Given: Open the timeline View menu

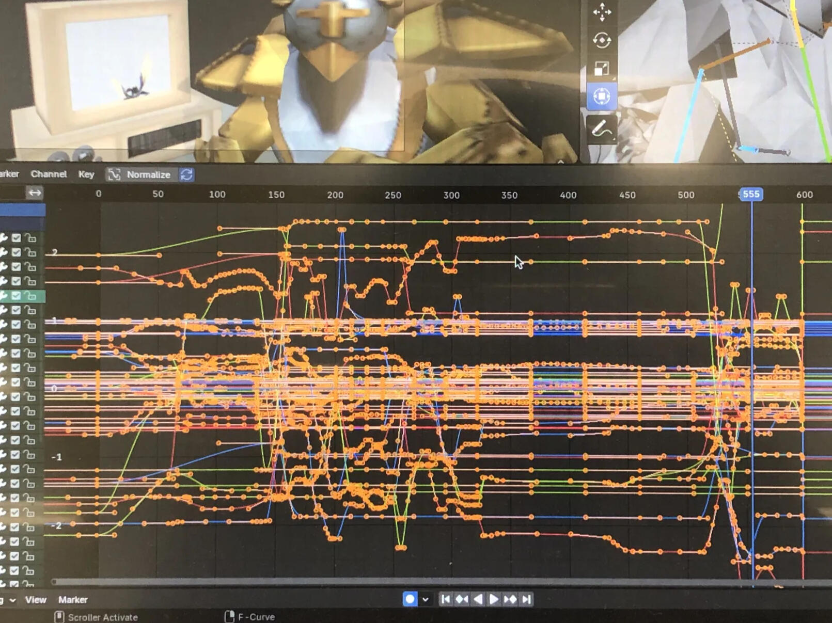Looking at the screenshot, I should tap(36, 600).
